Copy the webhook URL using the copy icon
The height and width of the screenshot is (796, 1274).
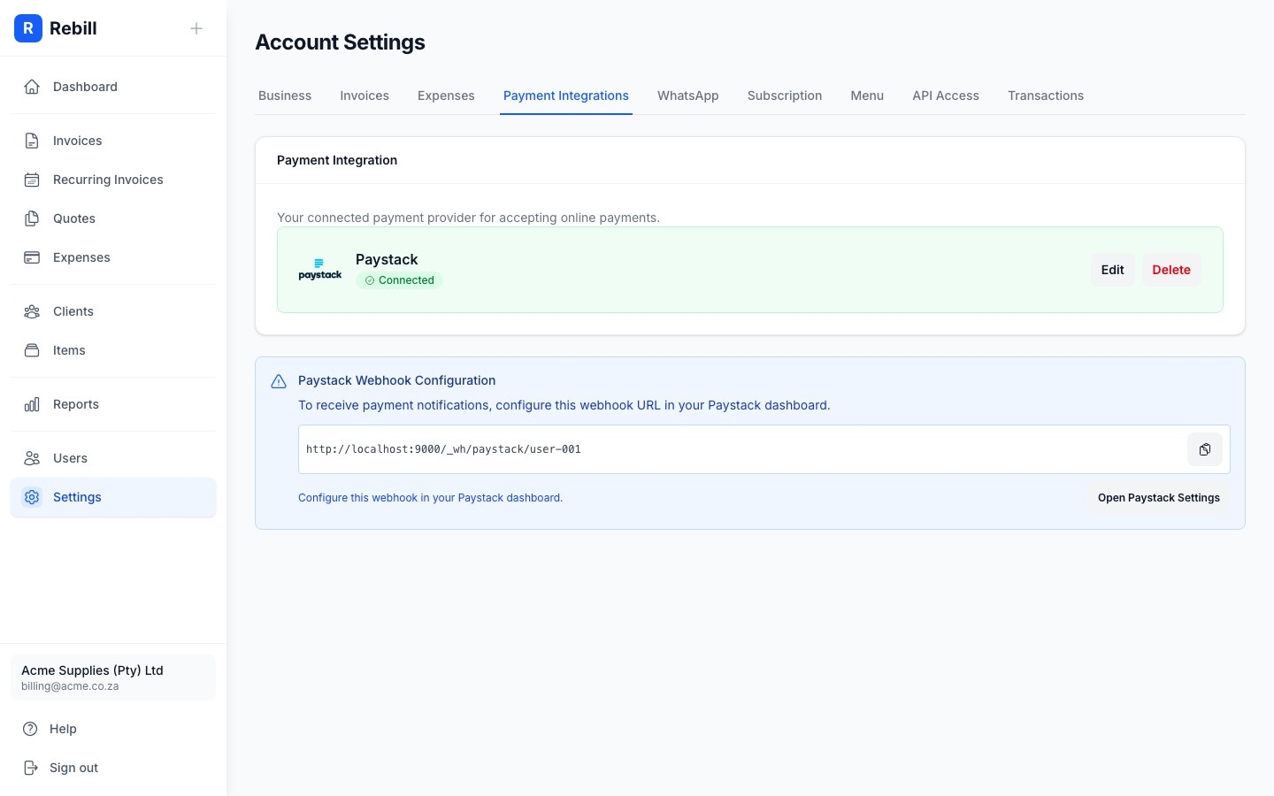click(x=1204, y=449)
